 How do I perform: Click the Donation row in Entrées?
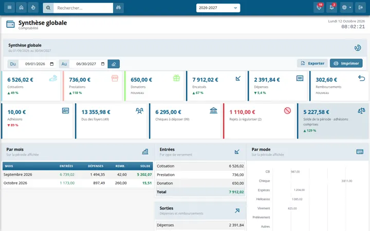click(x=200, y=183)
